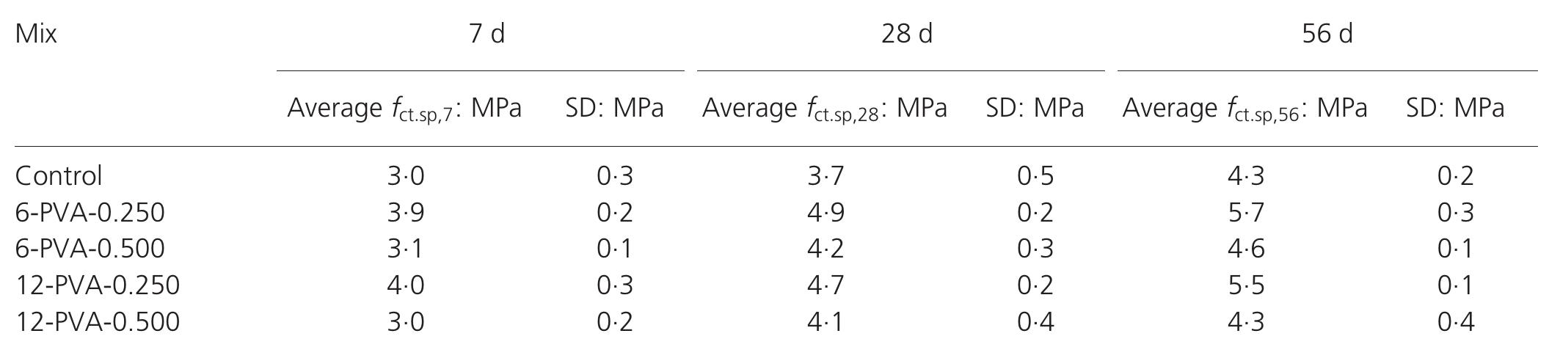This screenshot has height=361, width=1549.
Task: Click the 4·0 value for 12-PVA-0.250
Action: (x=406, y=285)
